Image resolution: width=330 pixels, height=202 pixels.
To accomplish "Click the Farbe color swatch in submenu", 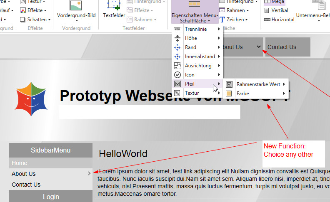I will click(229, 94).
